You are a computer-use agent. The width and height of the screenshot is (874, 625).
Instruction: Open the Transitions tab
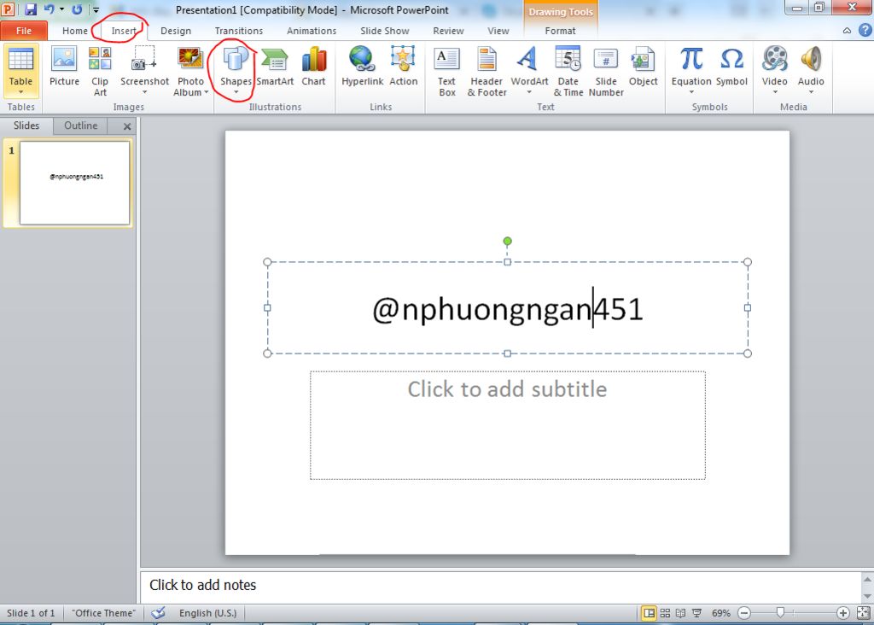coord(239,31)
